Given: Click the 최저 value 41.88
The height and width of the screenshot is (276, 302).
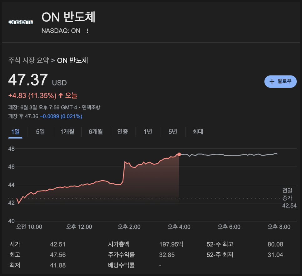Looking at the screenshot, I should click(58, 265).
